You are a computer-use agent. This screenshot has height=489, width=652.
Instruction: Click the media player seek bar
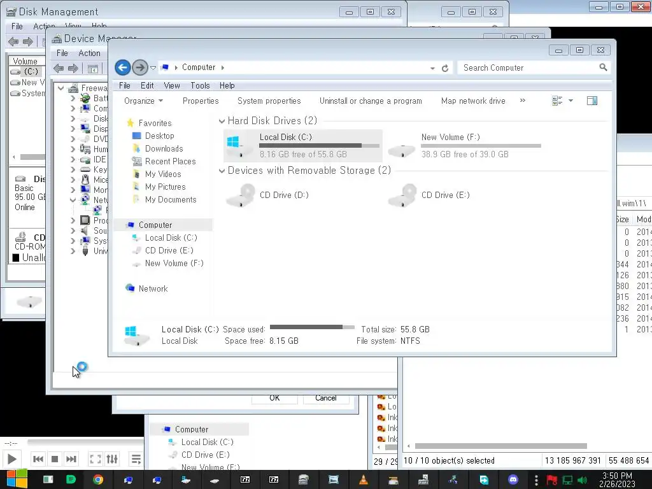coord(85,442)
